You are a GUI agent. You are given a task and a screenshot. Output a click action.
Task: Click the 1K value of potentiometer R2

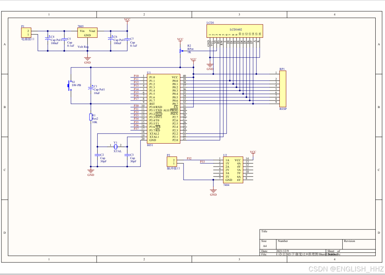coord(189,52)
